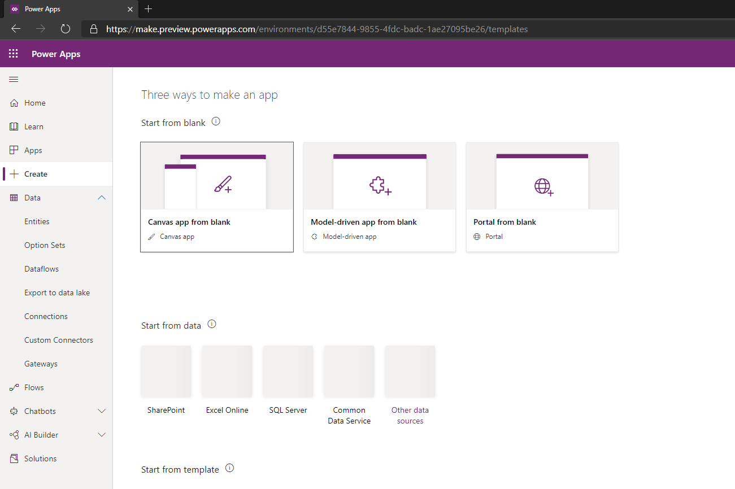Close the Power Apps browser tab
This screenshot has height=489, width=735.
click(x=131, y=9)
